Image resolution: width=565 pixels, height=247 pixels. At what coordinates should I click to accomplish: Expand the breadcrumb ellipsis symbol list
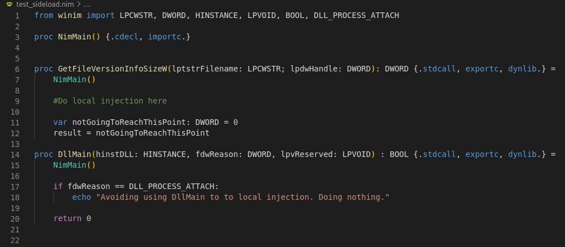point(86,5)
